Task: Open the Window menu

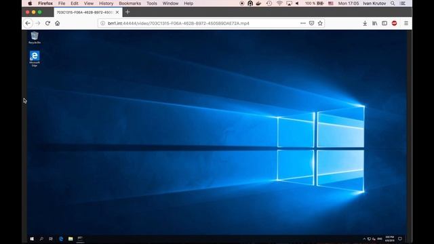Action: point(170,3)
